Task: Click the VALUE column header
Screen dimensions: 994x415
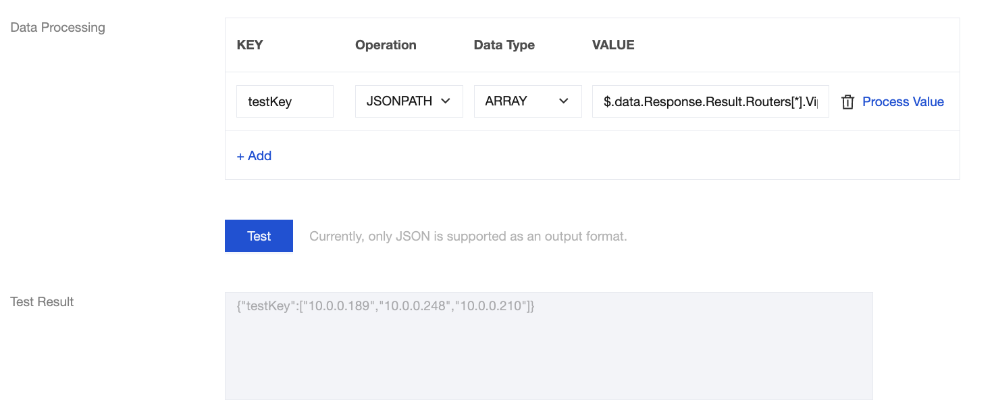Action: pyautogui.click(x=613, y=45)
